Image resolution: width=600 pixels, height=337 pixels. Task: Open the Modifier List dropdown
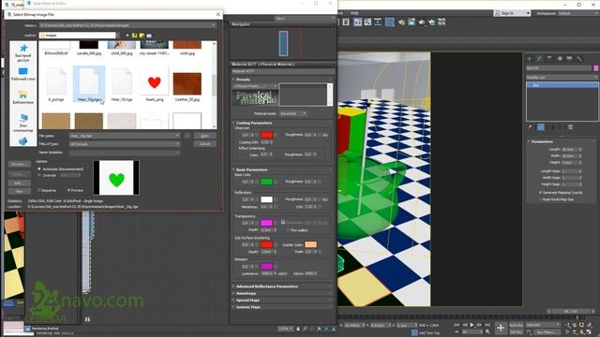coord(562,77)
